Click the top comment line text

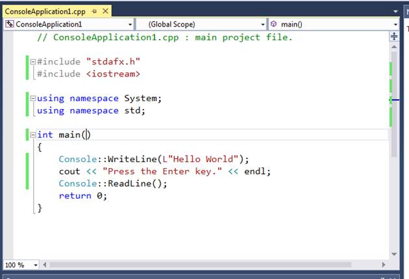click(x=165, y=38)
